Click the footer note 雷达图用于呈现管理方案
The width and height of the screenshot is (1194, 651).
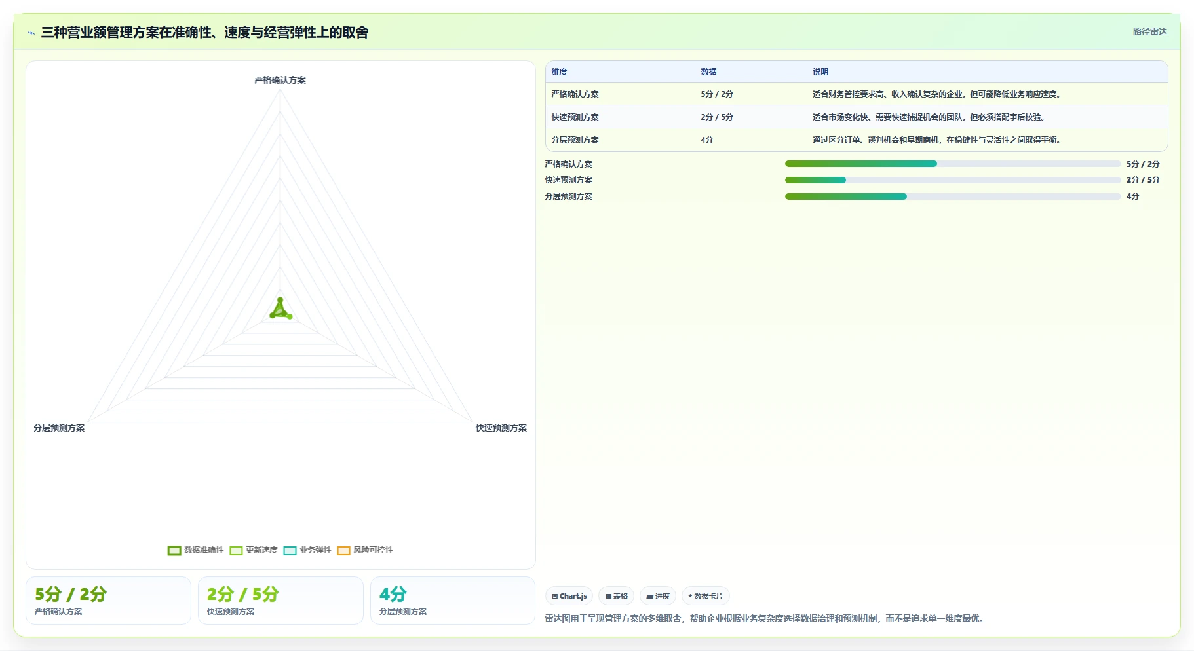click(x=765, y=618)
